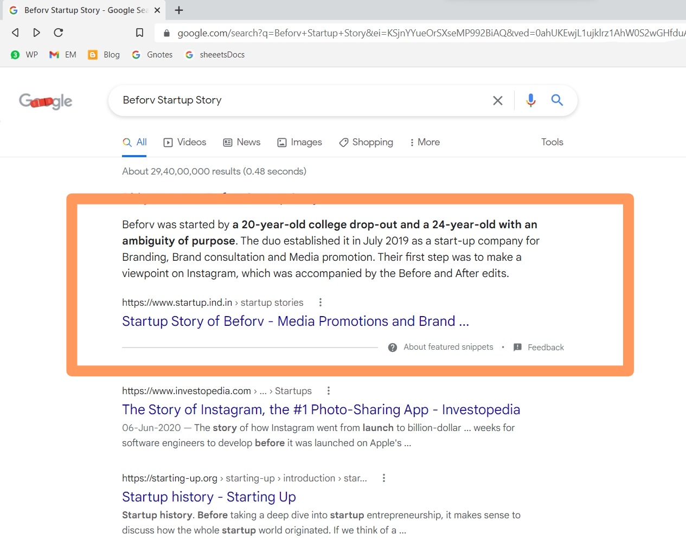Open The Story of Instagram Investopedia link
Screen dimensions: 686x553
(321, 409)
